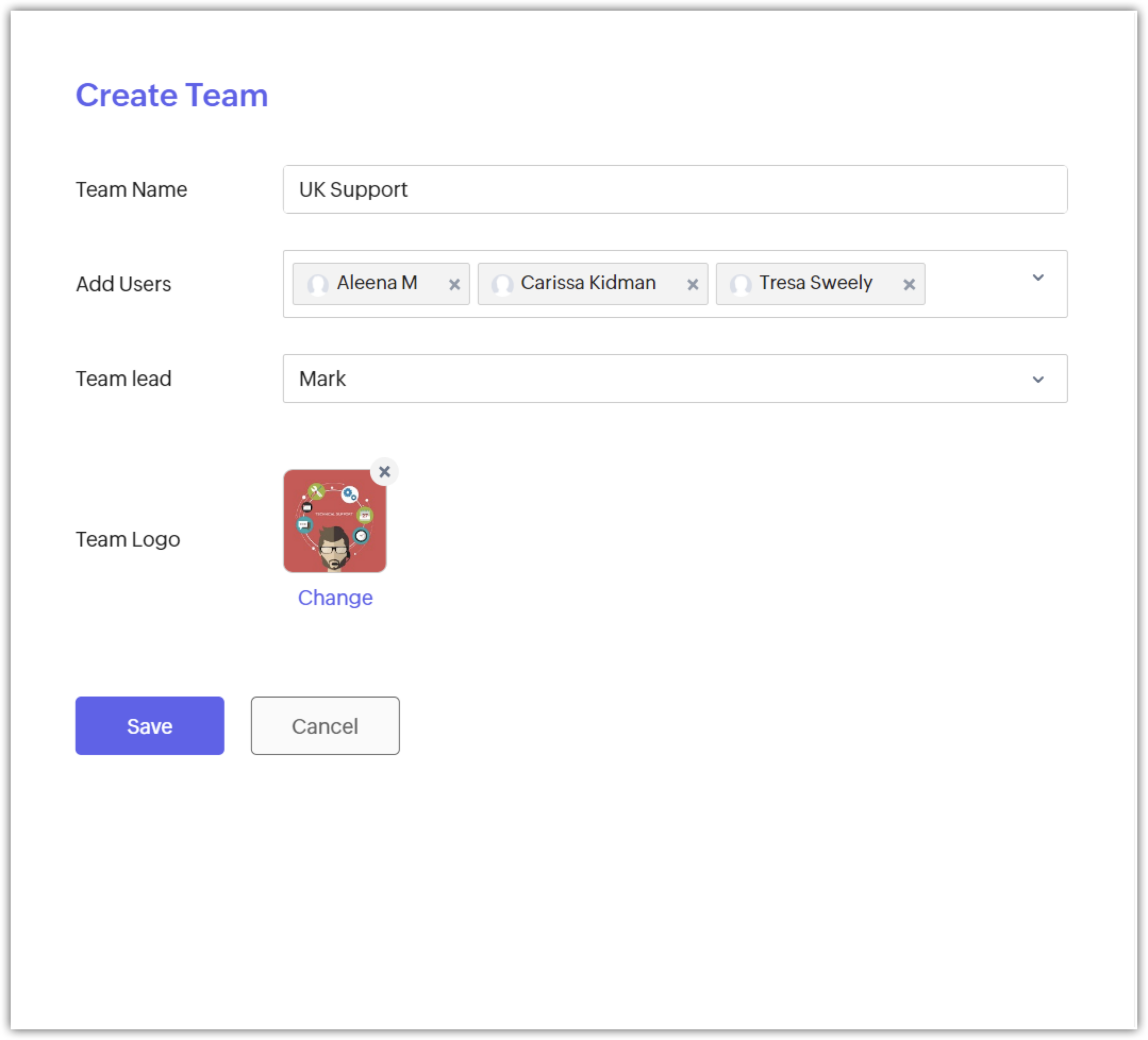Click Tresa Sweely avatar icon
The image size is (1148, 1040).
(741, 284)
